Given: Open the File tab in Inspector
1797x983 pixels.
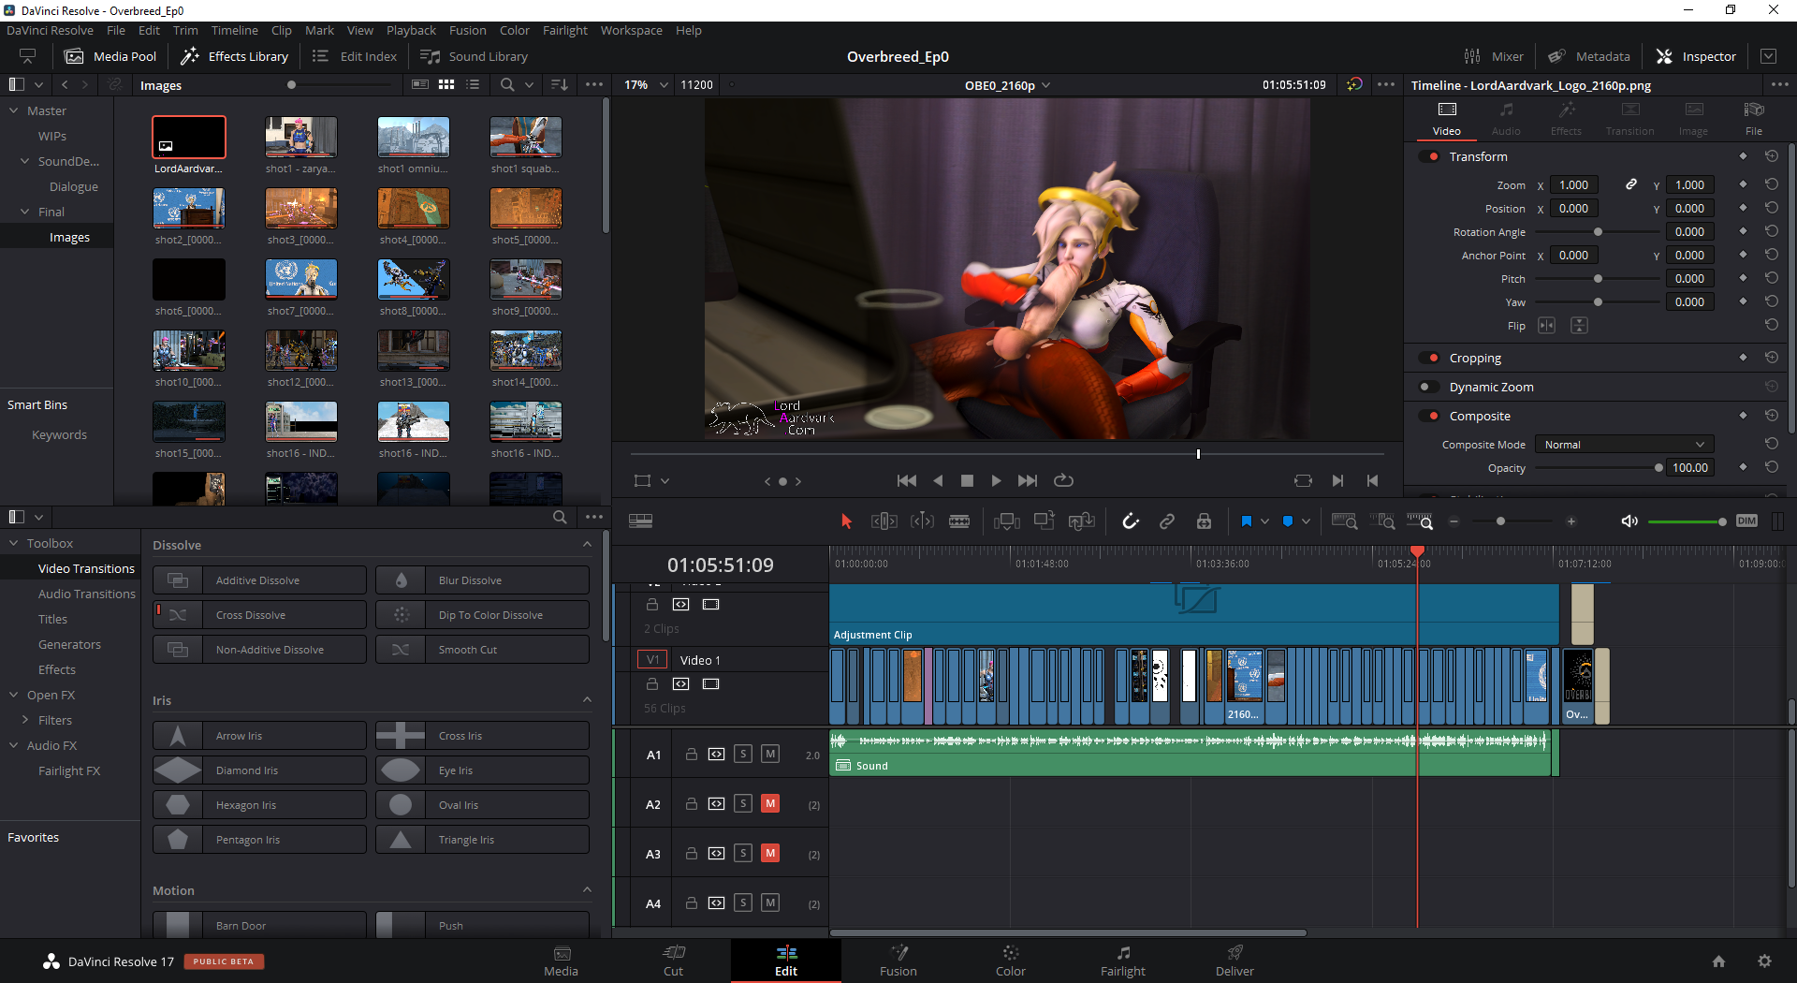Looking at the screenshot, I should [x=1754, y=119].
